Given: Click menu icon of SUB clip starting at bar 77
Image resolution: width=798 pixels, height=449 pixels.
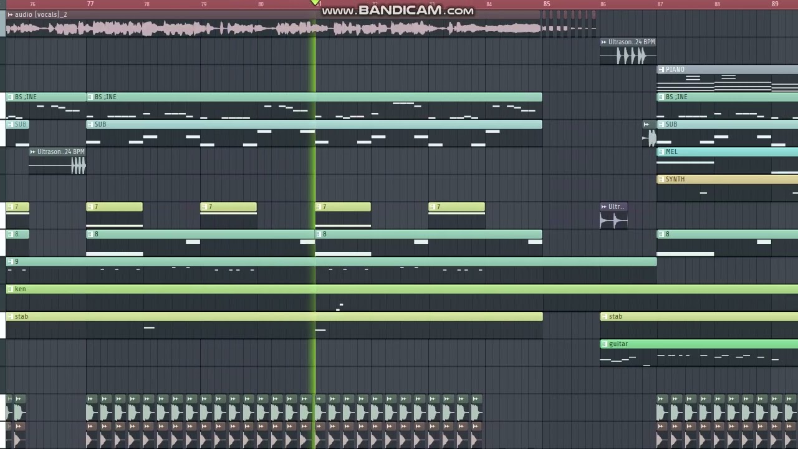Looking at the screenshot, I should point(90,124).
